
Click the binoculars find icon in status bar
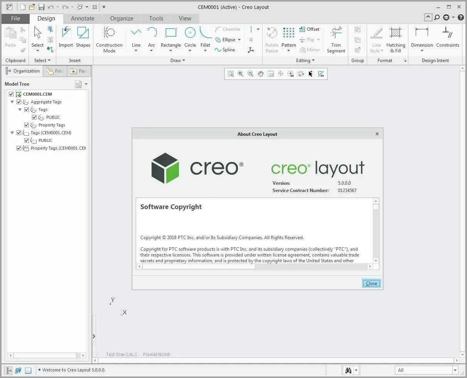349,370
